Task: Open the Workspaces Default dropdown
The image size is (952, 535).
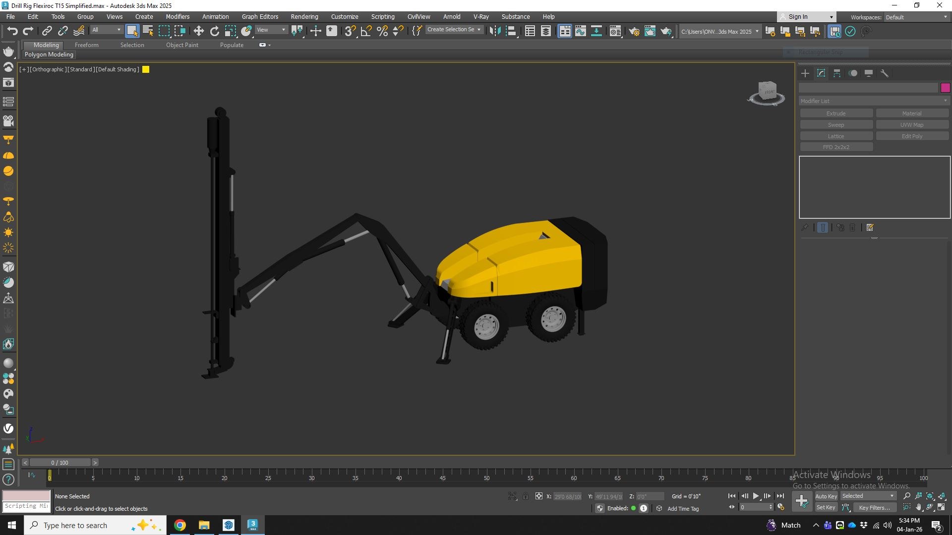Action: tap(916, 17)
